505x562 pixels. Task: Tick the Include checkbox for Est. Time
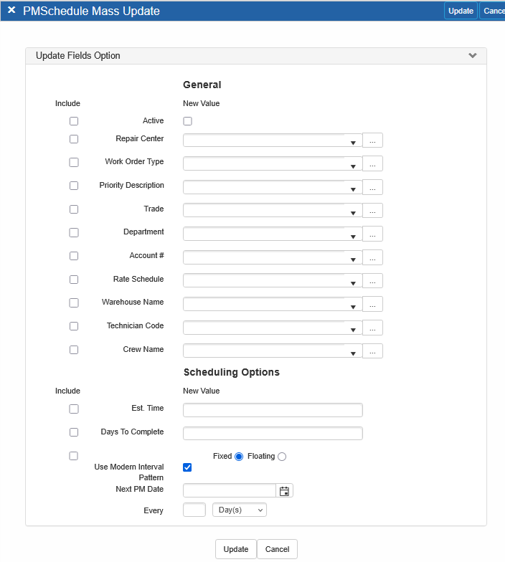(x=74, y=409)
